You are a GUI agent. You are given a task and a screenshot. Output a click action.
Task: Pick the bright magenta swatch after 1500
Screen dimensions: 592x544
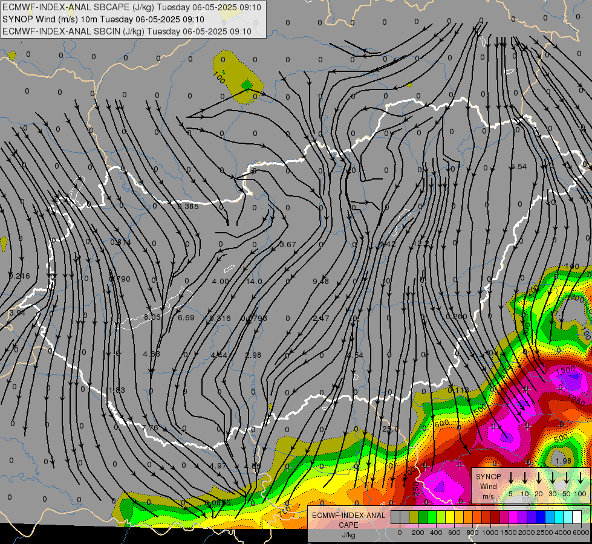click(x=513, y=517)
